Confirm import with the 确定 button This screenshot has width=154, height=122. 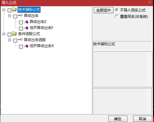(118, 119)
